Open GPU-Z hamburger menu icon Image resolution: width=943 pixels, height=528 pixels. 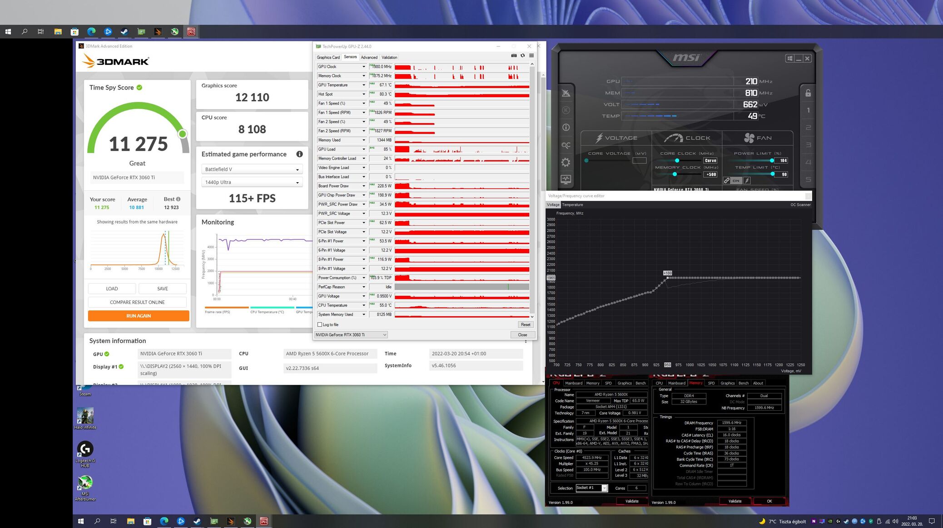point(531,56)
